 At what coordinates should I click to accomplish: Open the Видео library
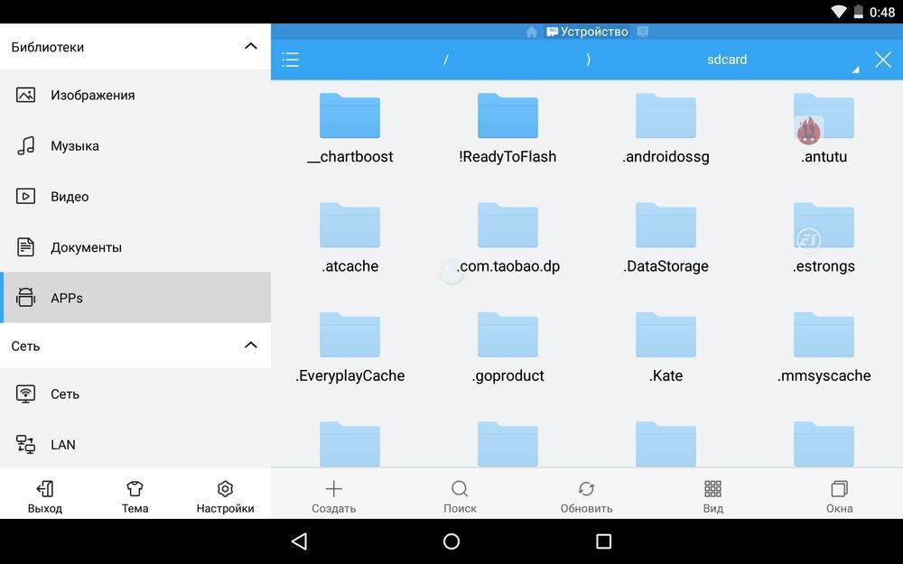[x=135, y=196]
